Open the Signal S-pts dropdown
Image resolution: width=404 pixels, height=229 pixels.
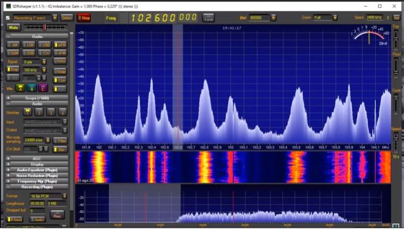click(x=44, y=62)
